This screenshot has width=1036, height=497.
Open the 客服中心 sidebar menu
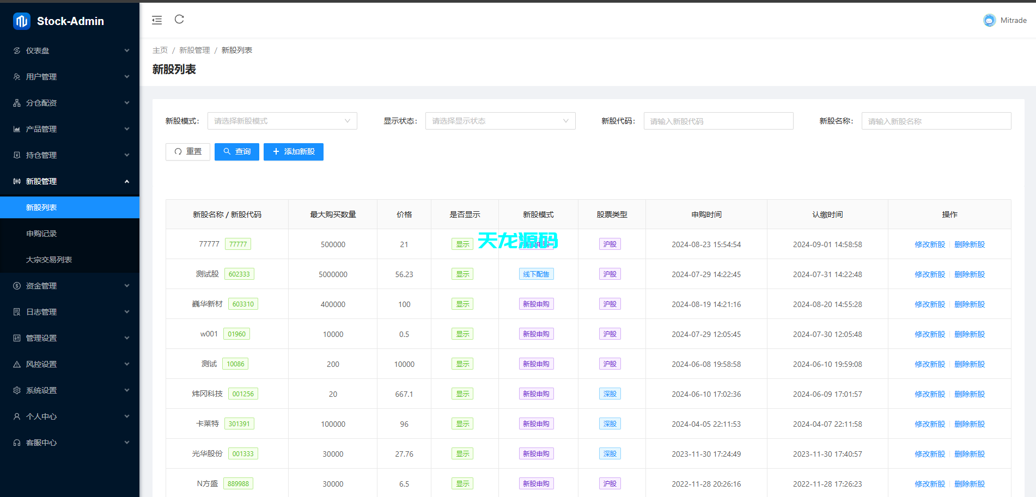click(x=70, y=443)
